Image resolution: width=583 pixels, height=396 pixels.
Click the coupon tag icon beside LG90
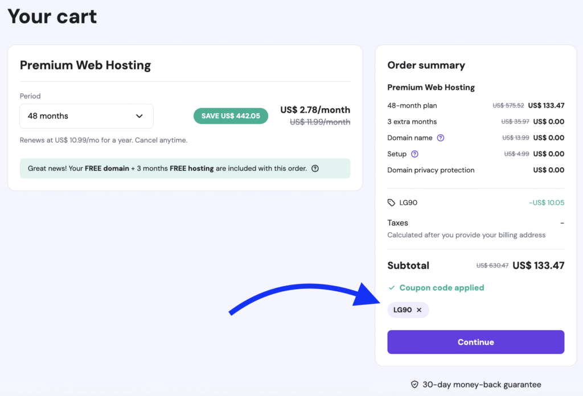[391, 202]
